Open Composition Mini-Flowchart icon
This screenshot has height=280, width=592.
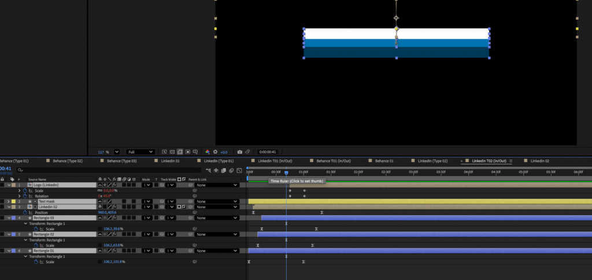(208, 171)
